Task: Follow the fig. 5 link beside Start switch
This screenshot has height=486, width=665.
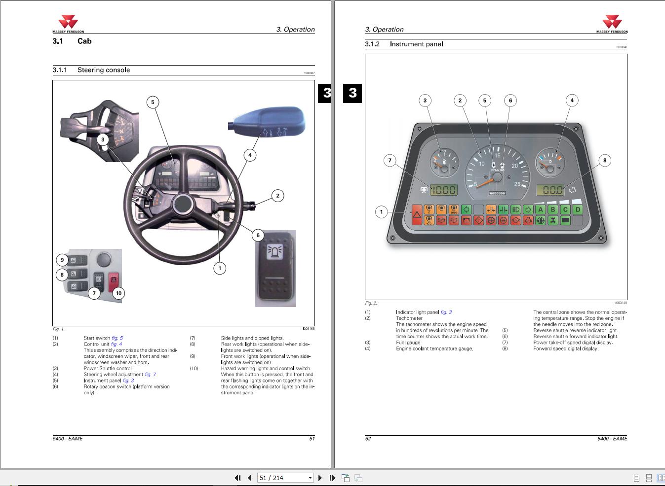Action: click(x=117, y=338)
